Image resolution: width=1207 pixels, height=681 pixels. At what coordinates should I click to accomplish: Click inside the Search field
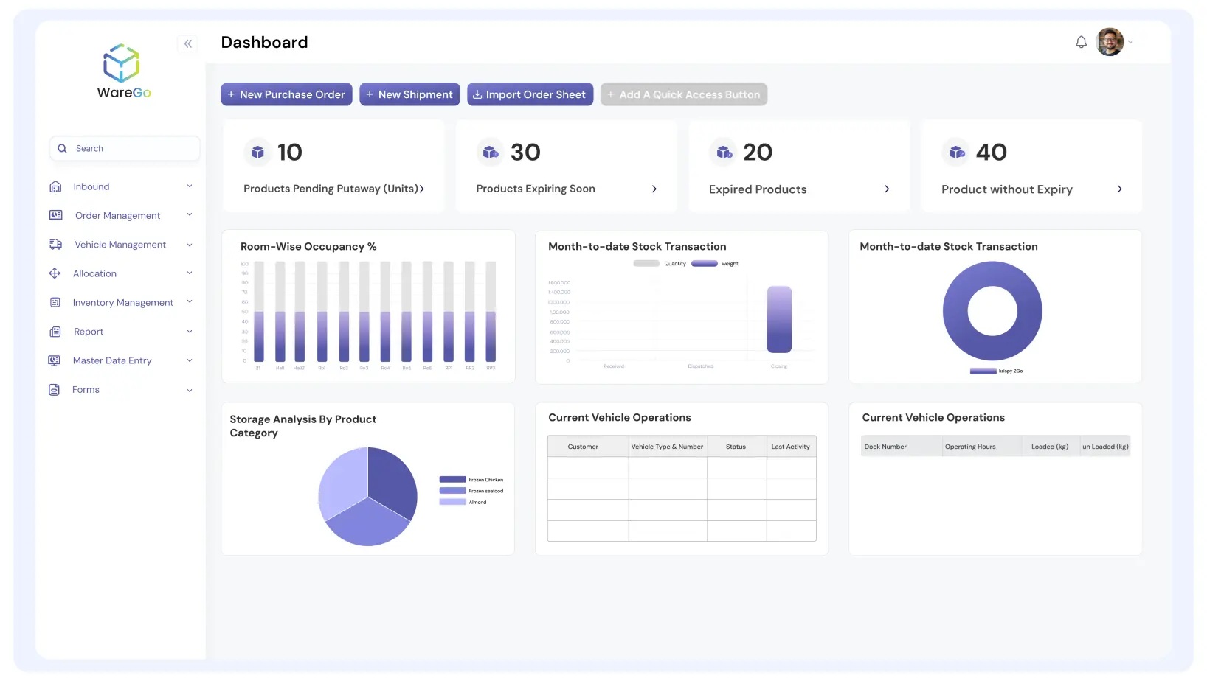[x=124, y=148]
